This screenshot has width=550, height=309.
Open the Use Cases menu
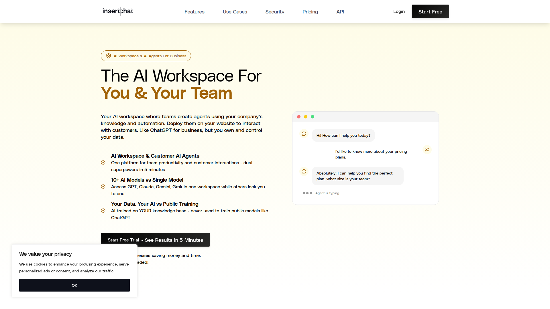click(x=235, y=12)
